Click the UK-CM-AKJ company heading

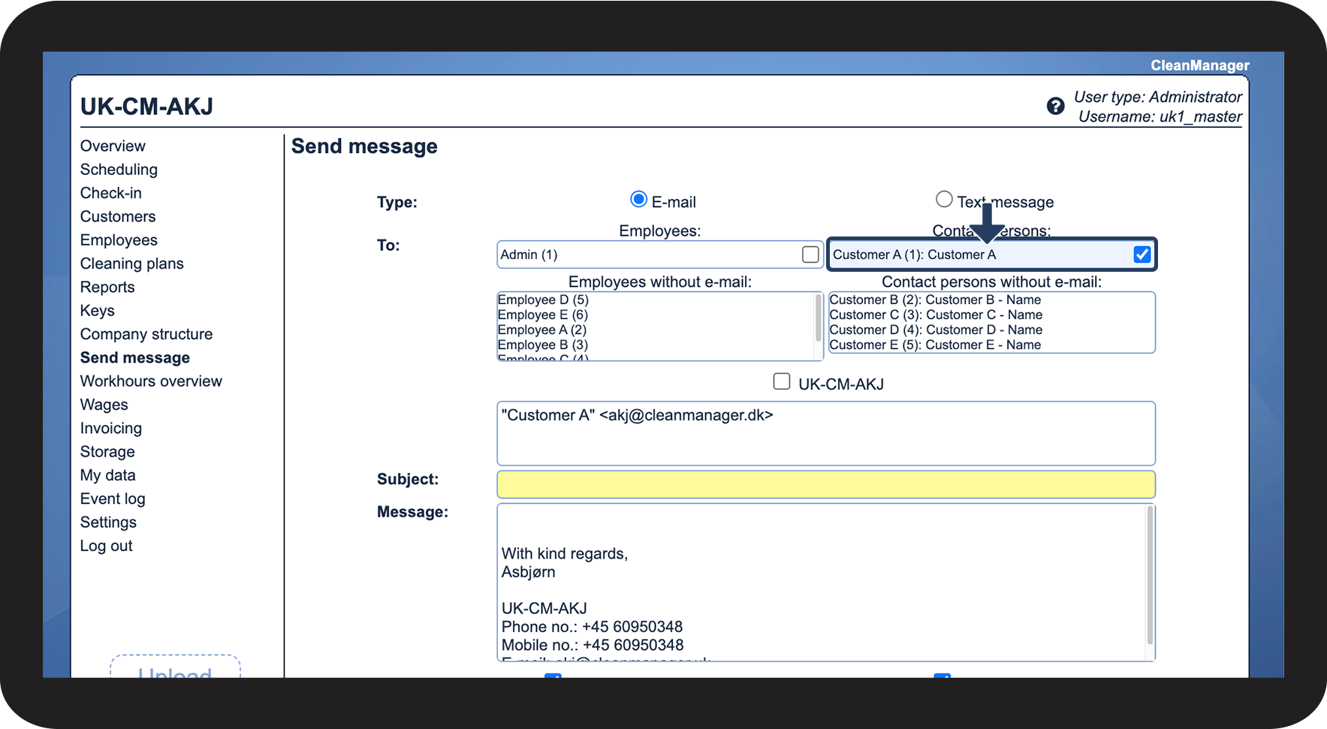146,107
